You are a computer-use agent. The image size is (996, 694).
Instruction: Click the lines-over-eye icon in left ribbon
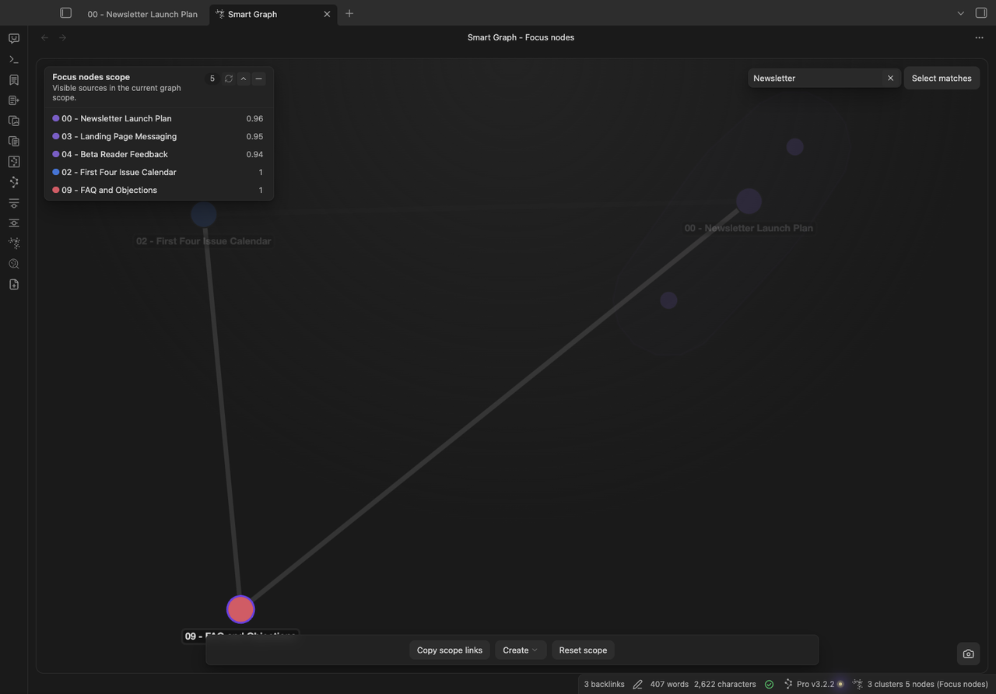click(14, 202)
